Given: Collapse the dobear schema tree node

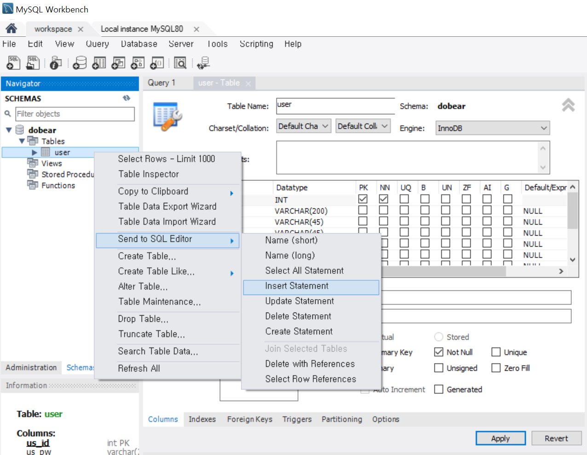Looking at the screenshot, I should [9, 130].
